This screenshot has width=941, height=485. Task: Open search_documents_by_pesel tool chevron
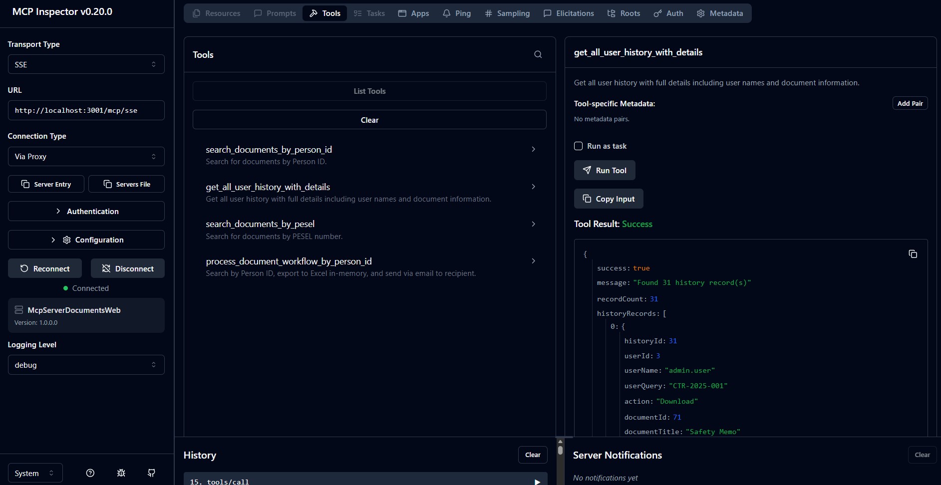tap(533, 224)
